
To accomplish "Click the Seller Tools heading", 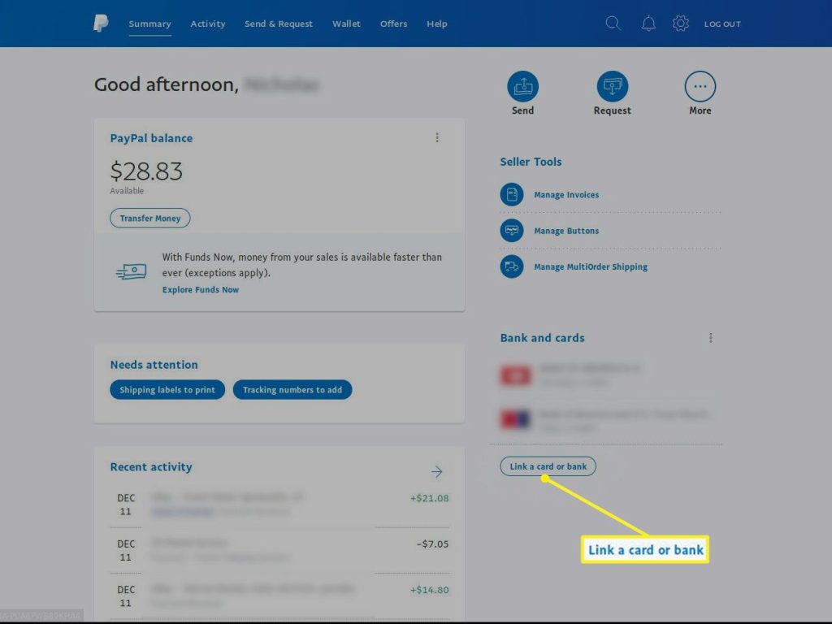I will point(531,162).
